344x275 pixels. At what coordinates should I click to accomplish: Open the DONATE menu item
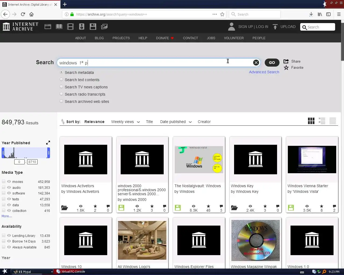pos(165,38)
